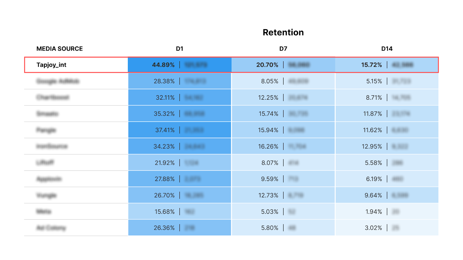This screenshot has width=463, height=260.
Task: Select the Tapjoy_int media source row
Action: pyautogui.click(x=51, y=65)
